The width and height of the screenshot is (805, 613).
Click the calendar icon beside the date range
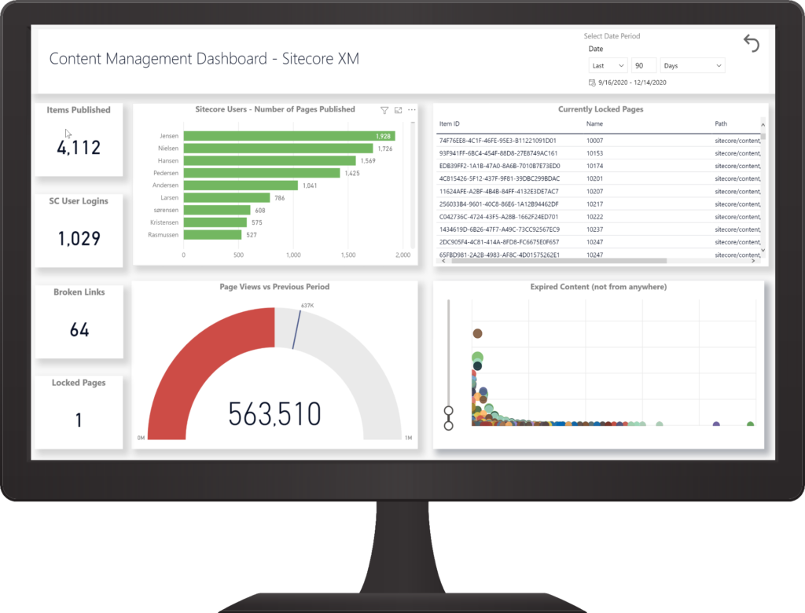(x=592, y=83)
